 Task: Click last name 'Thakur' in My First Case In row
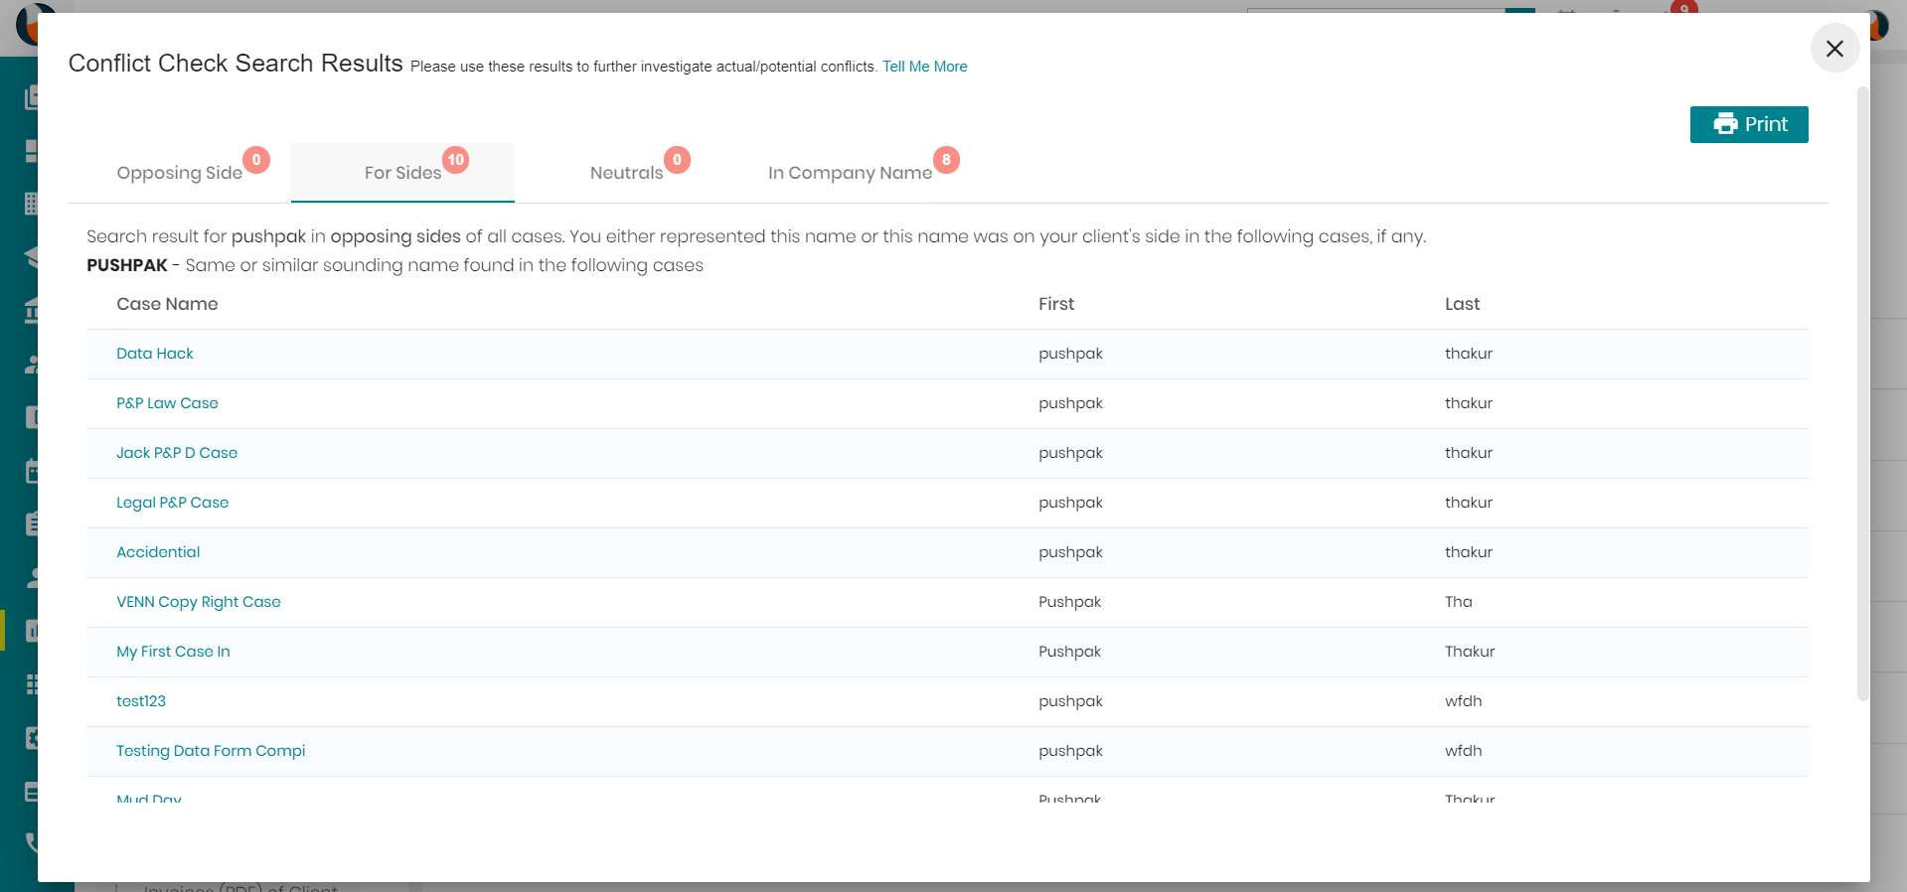(1470, 652)
